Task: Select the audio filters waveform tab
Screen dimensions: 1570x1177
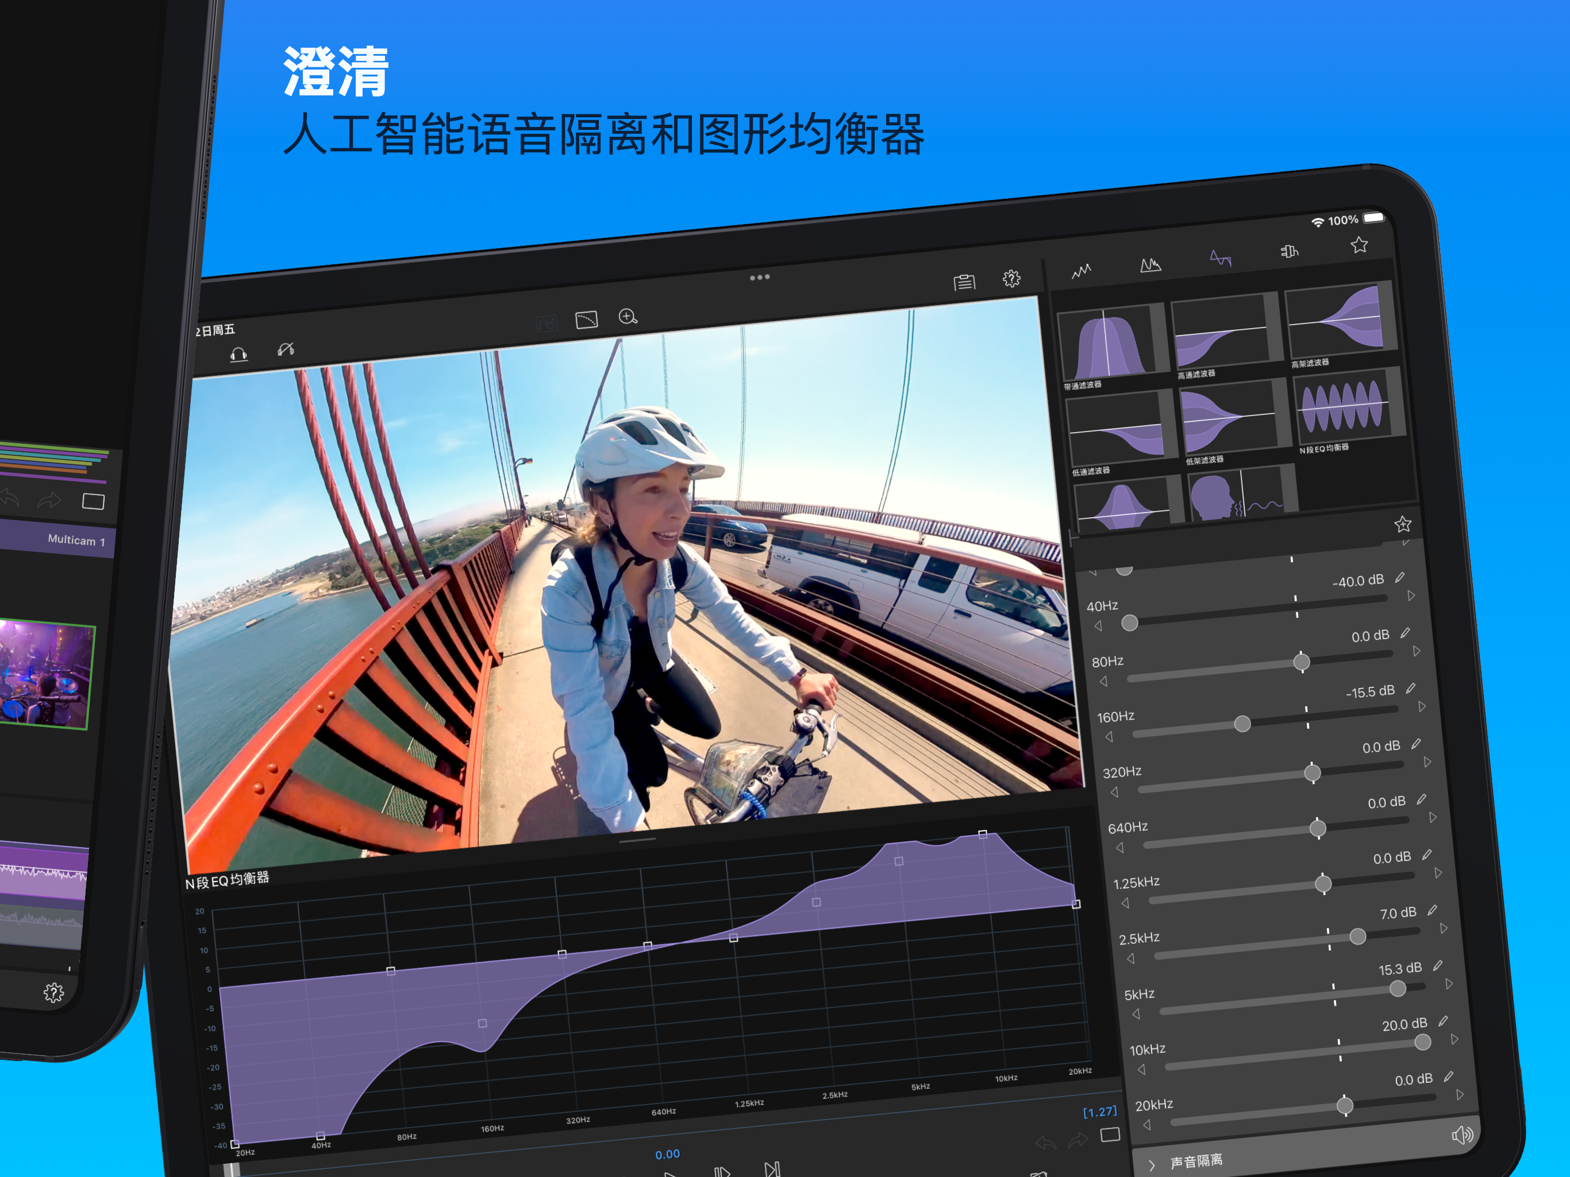Action: click(1220, 259)
